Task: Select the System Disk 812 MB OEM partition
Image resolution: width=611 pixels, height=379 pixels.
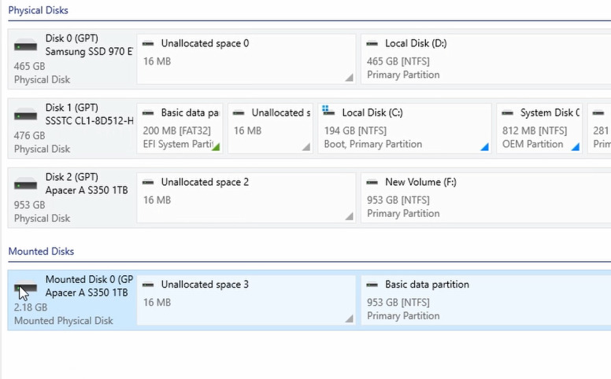Action: [x=539, y=128]
